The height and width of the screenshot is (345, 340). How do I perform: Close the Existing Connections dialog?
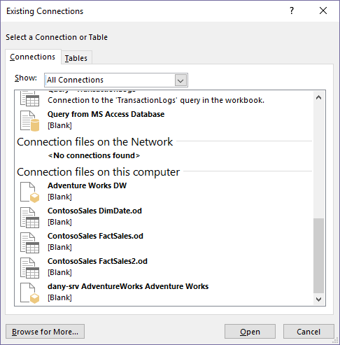(323, 10)
